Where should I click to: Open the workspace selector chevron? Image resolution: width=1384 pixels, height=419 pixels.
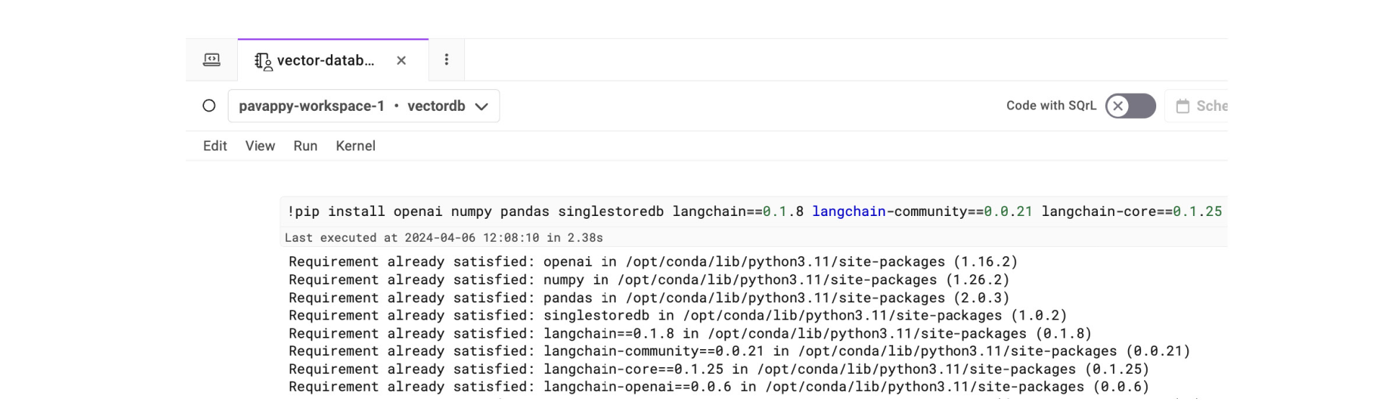coord(482,106)
